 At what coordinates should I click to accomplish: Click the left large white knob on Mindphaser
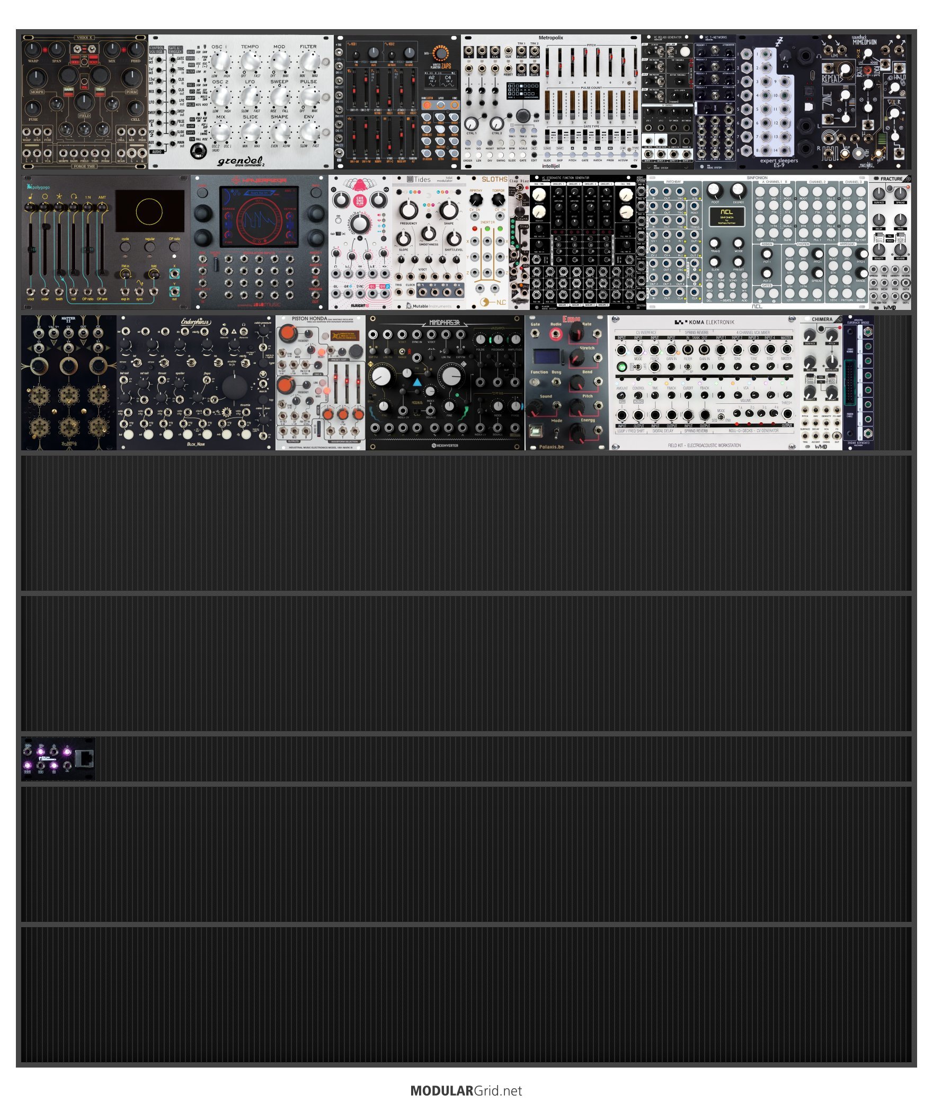(x=381, y=376)
